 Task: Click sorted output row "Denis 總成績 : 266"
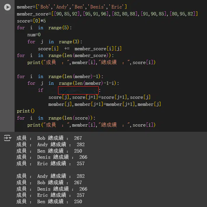[52, 189]
